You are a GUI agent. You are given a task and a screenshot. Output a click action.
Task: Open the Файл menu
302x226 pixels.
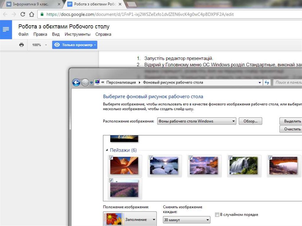pos(23,34)
